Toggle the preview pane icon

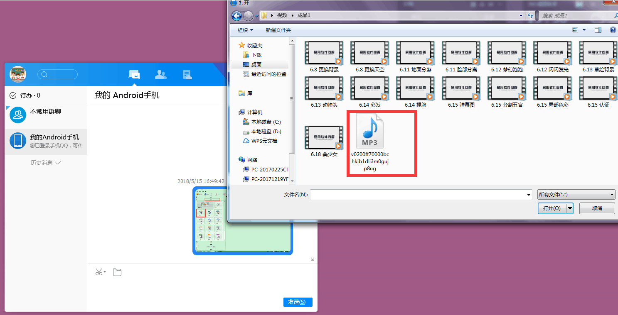598,30
